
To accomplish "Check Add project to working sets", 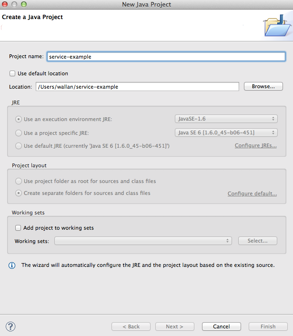I will (x=18, y=228).
